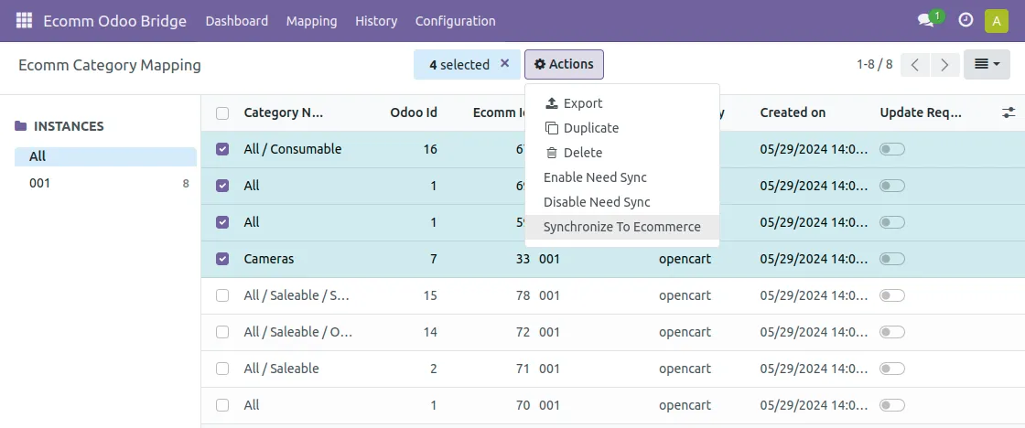Go to the previous page of records
1025x428 pixels.
915,64
